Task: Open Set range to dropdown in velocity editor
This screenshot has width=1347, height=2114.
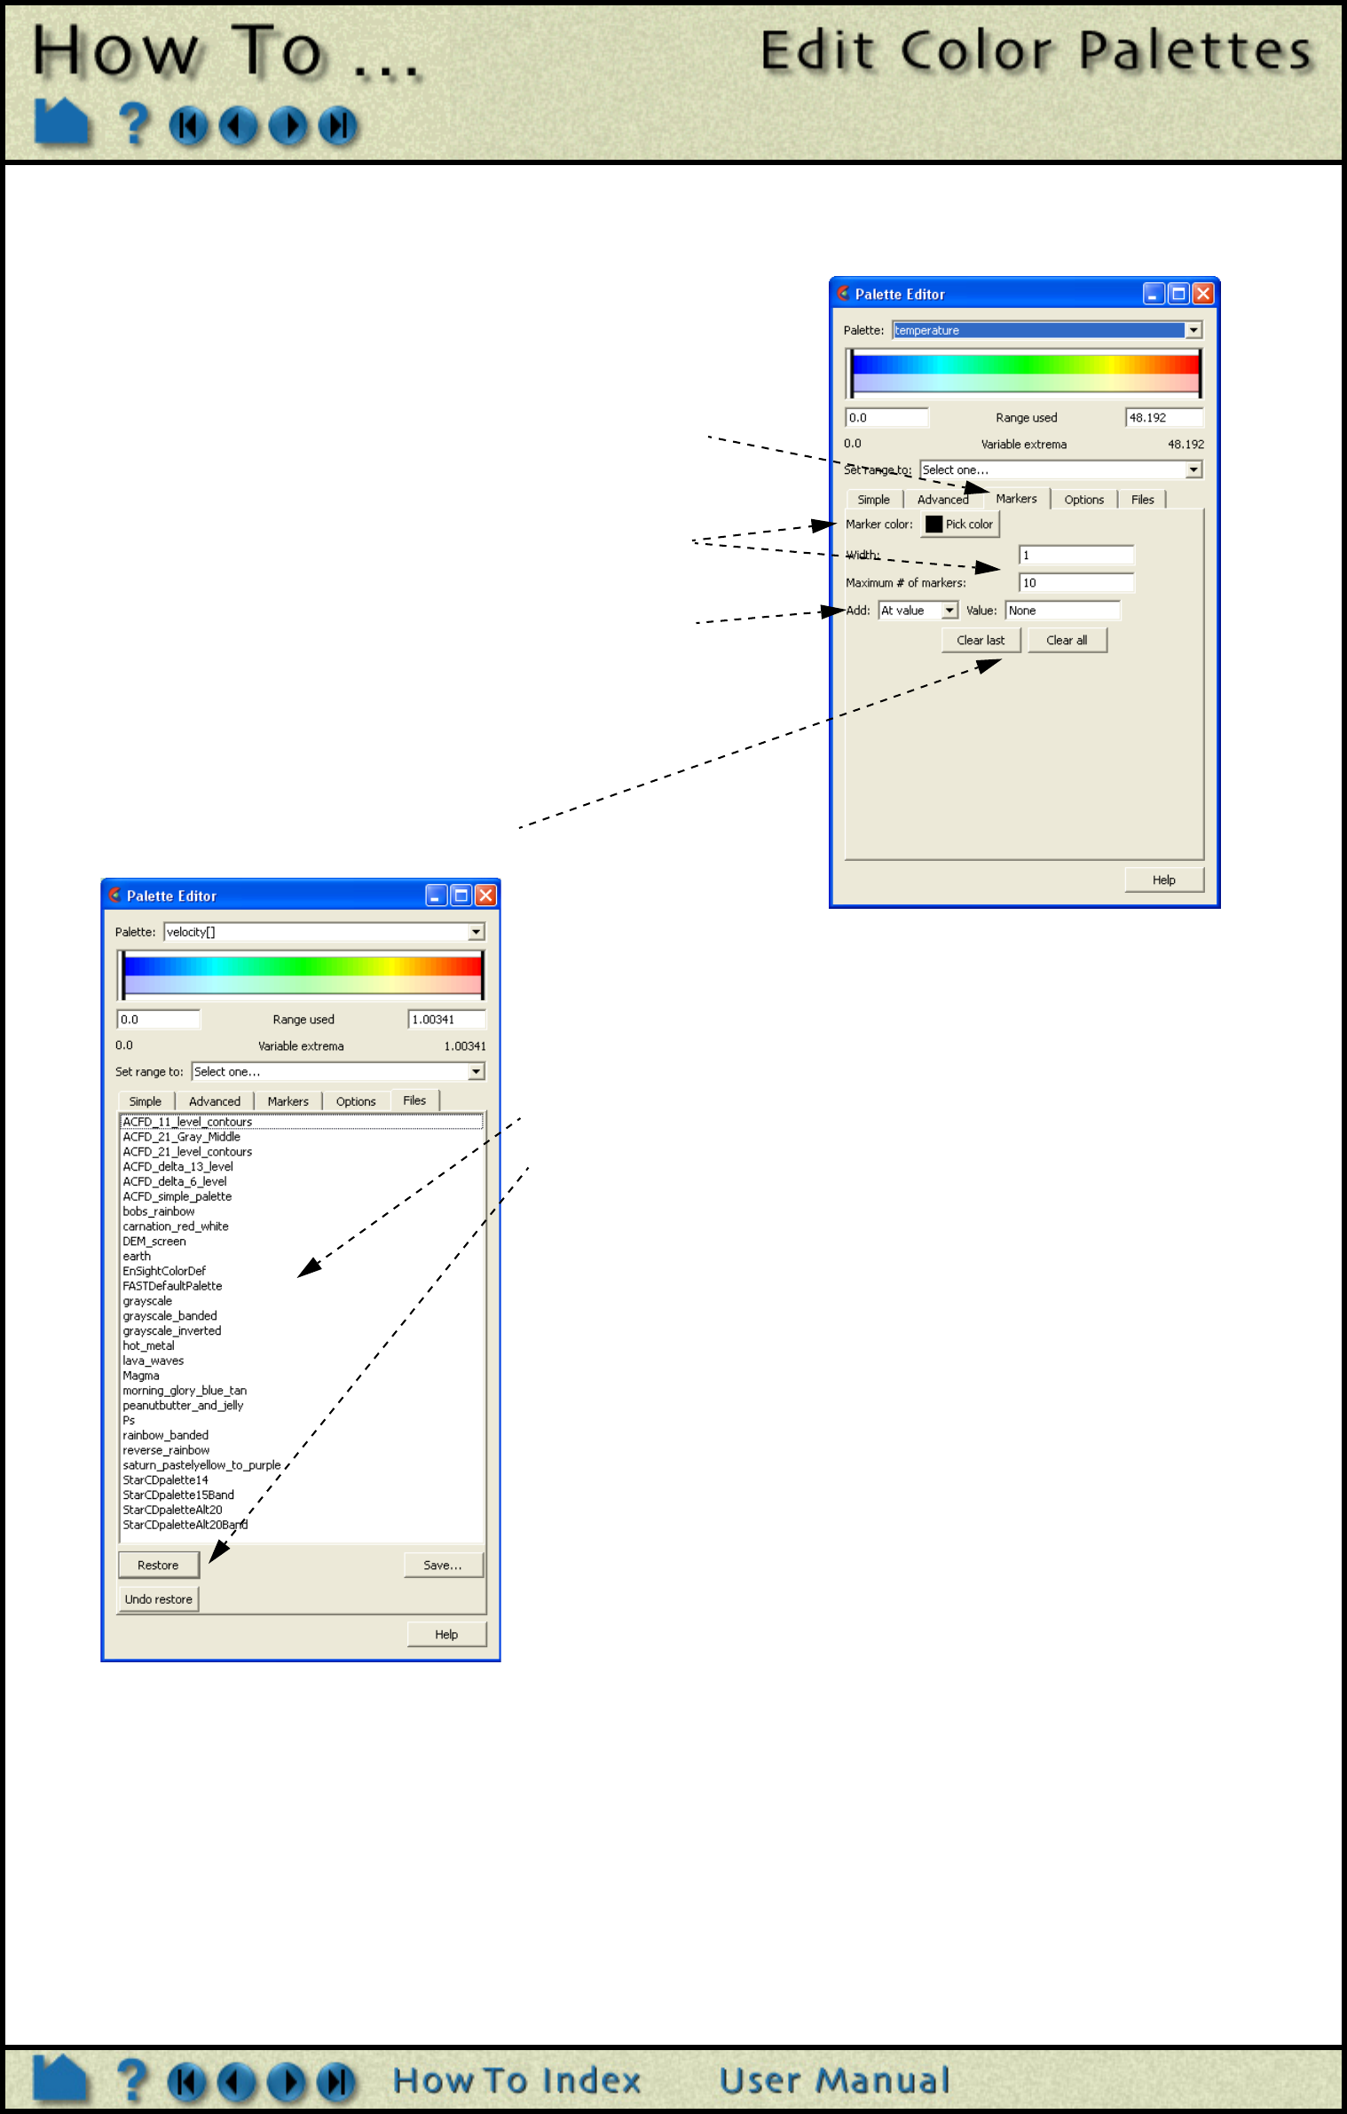Action: click(x=477, y=1072)
